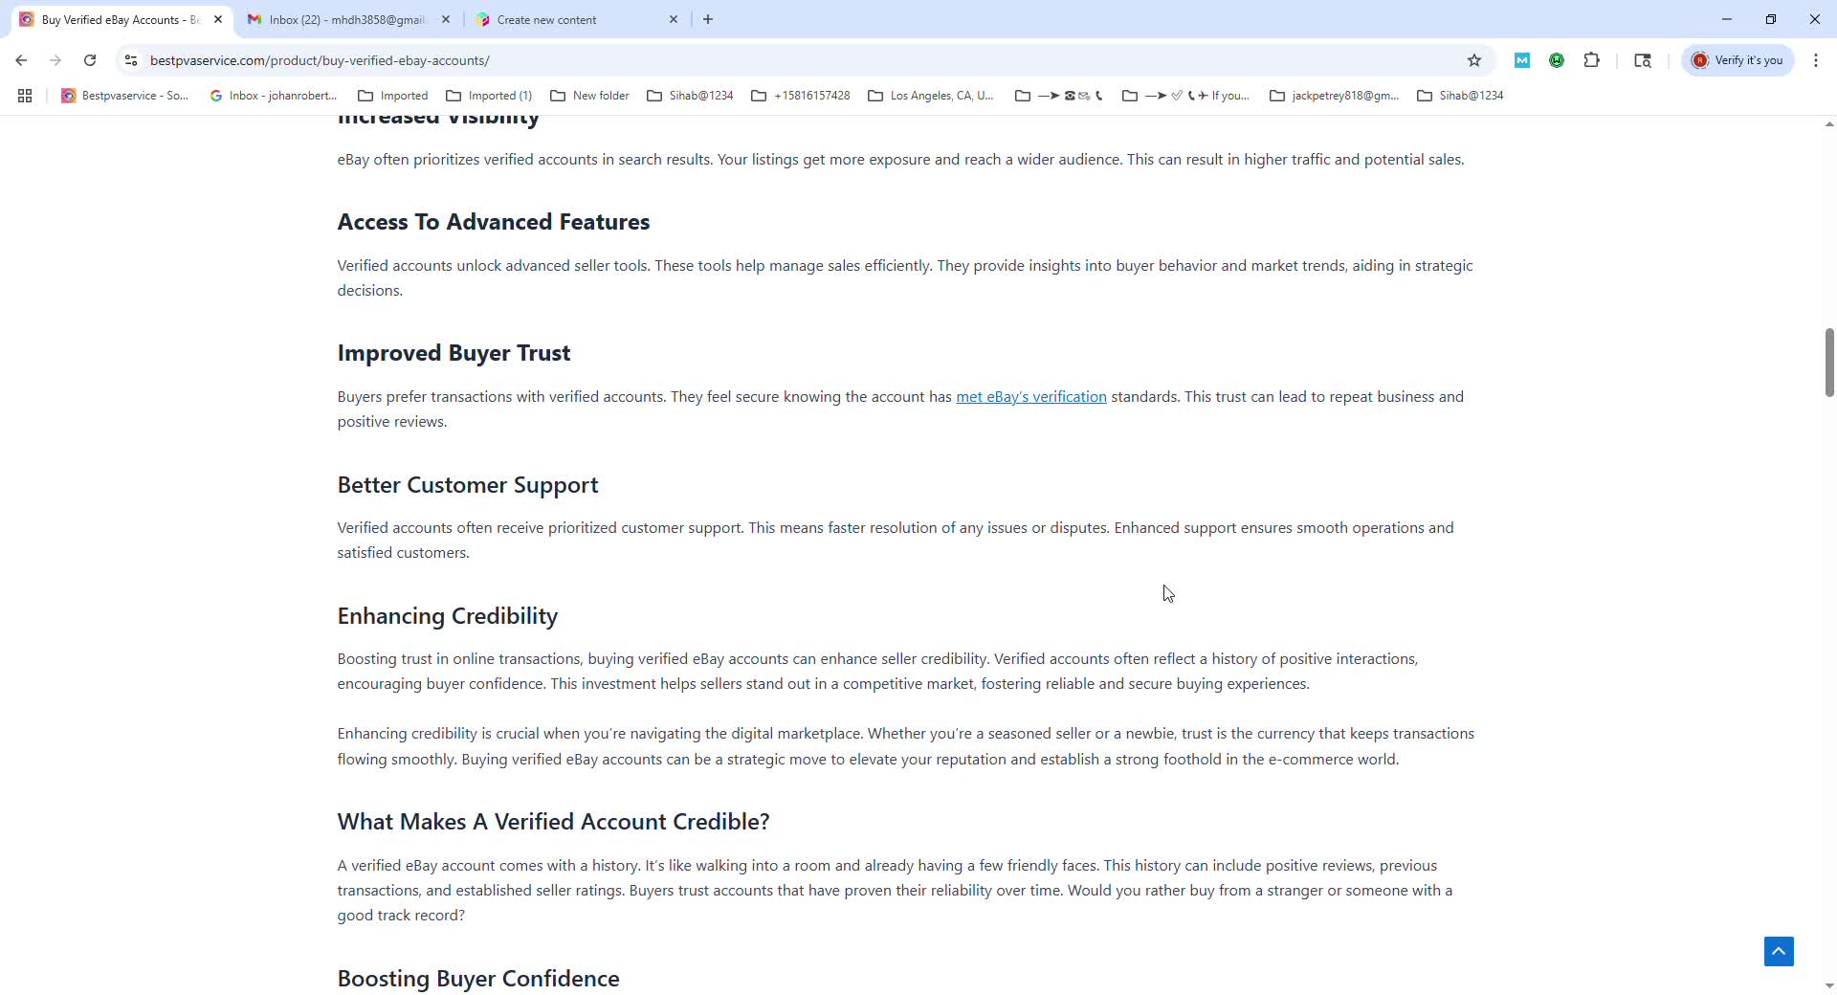Open the met eBay's verification link
The height and width of the screenshot is (995, 1837).
[1030, 397]
